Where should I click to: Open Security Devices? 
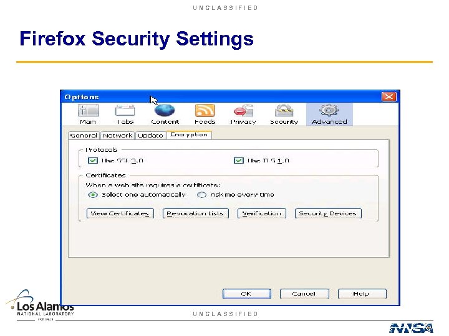tap(328, 213)
